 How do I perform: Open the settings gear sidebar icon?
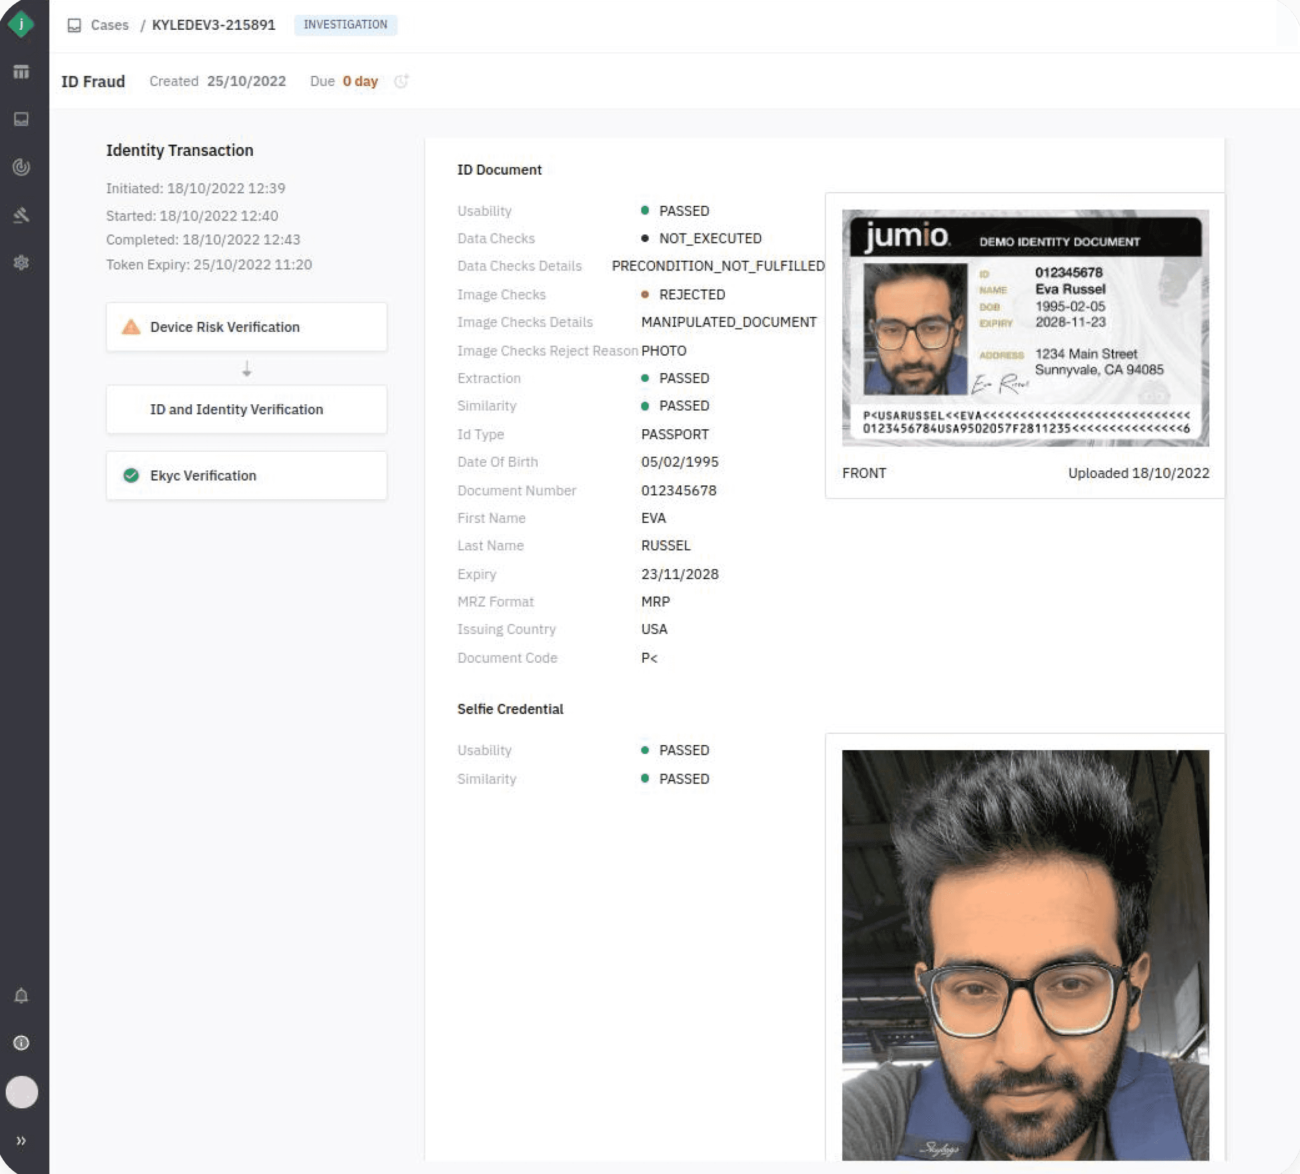[21, 262]
